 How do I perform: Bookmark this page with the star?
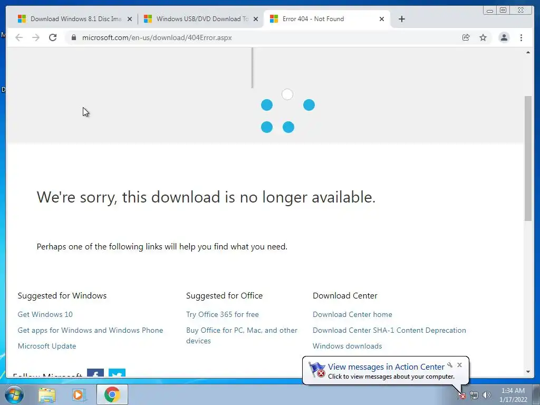pyautogui.click(x=483, y=37)
